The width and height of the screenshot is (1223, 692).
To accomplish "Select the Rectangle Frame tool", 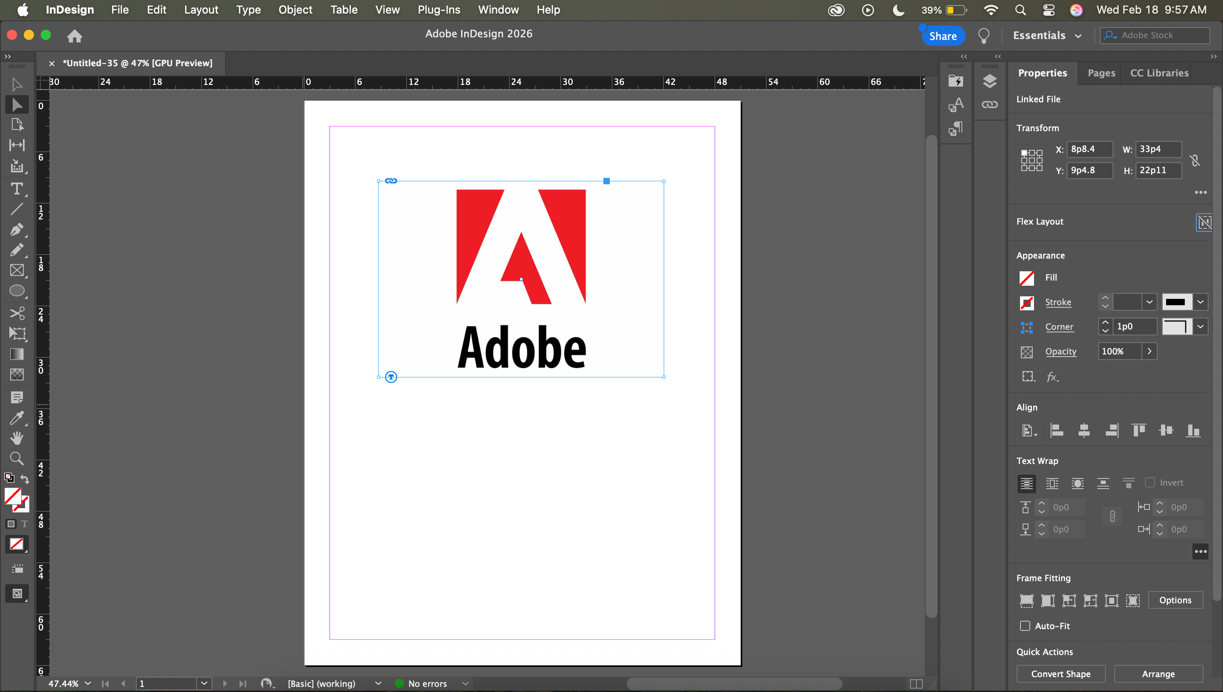I will [x=17, y=270].
